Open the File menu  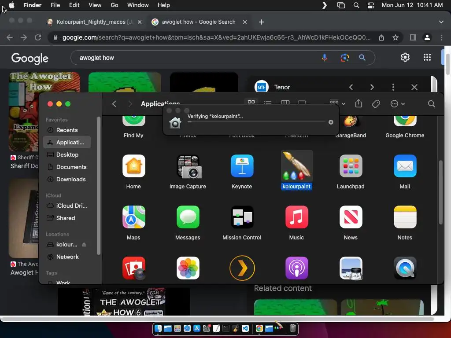tap(55, 5)
